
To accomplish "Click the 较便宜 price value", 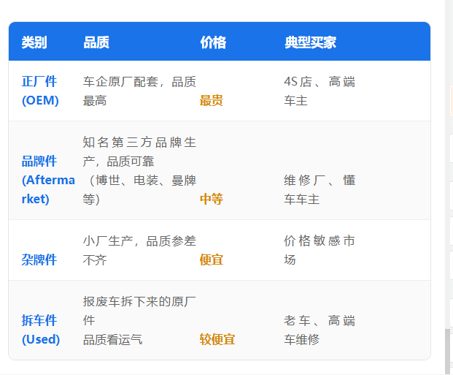I will (x=217, y=339).
